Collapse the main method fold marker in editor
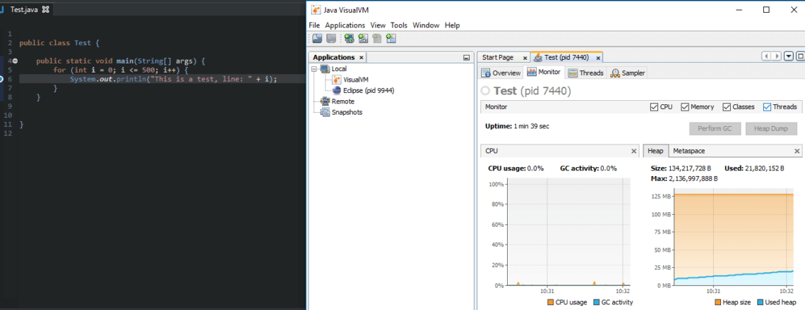This screenshot has width=805, height=310. pyautogui.click(x=15, y=61)
